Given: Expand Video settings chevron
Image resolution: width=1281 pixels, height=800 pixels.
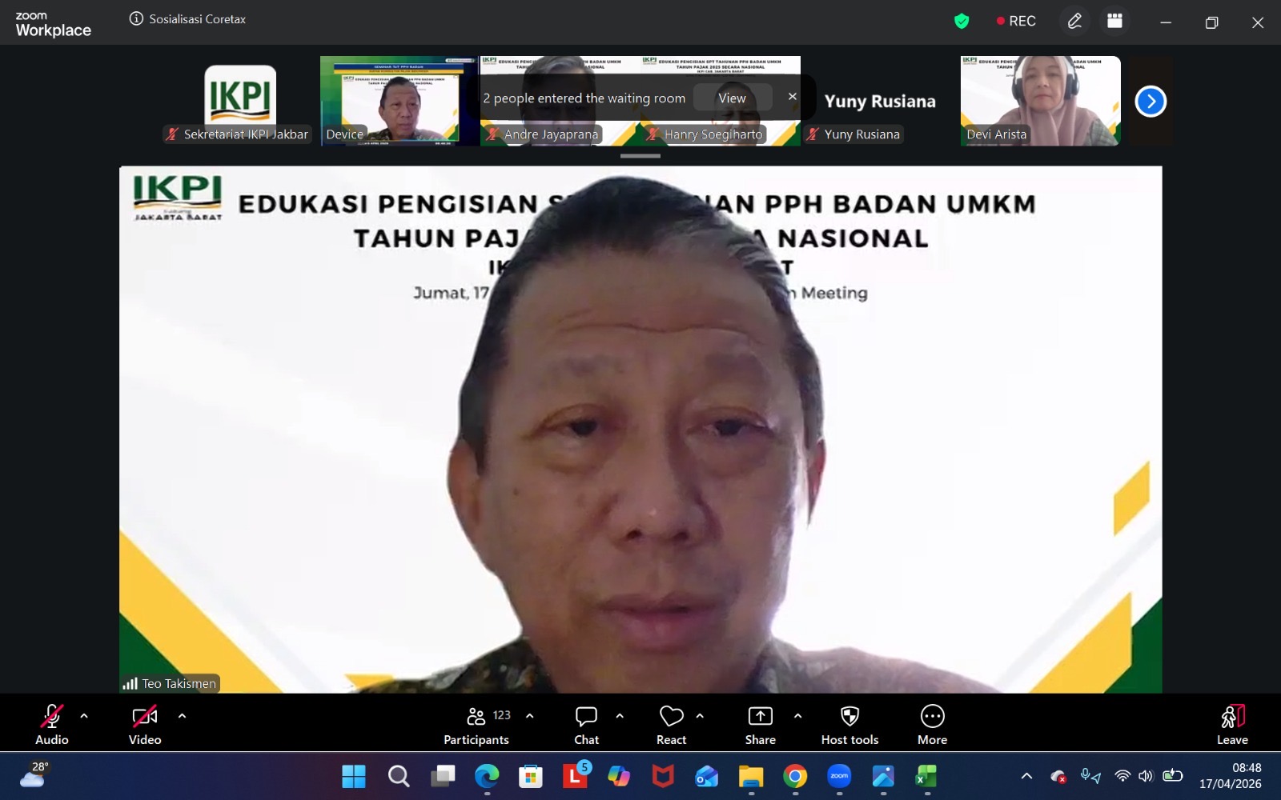Looking at the screenshot, I should click(183, 716).
